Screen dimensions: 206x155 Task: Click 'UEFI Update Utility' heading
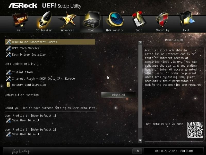20,64
